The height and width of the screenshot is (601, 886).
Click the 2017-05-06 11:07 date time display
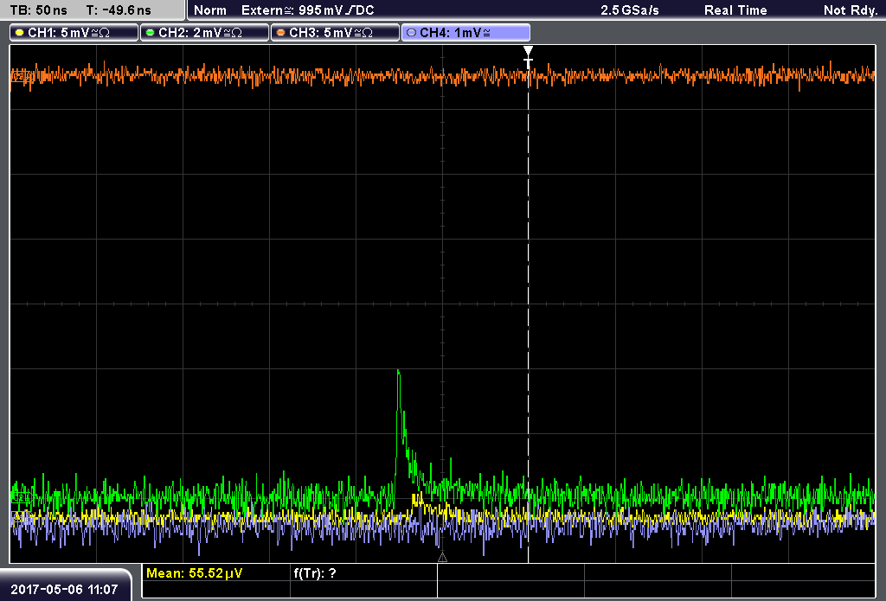(x=64, y=590)
